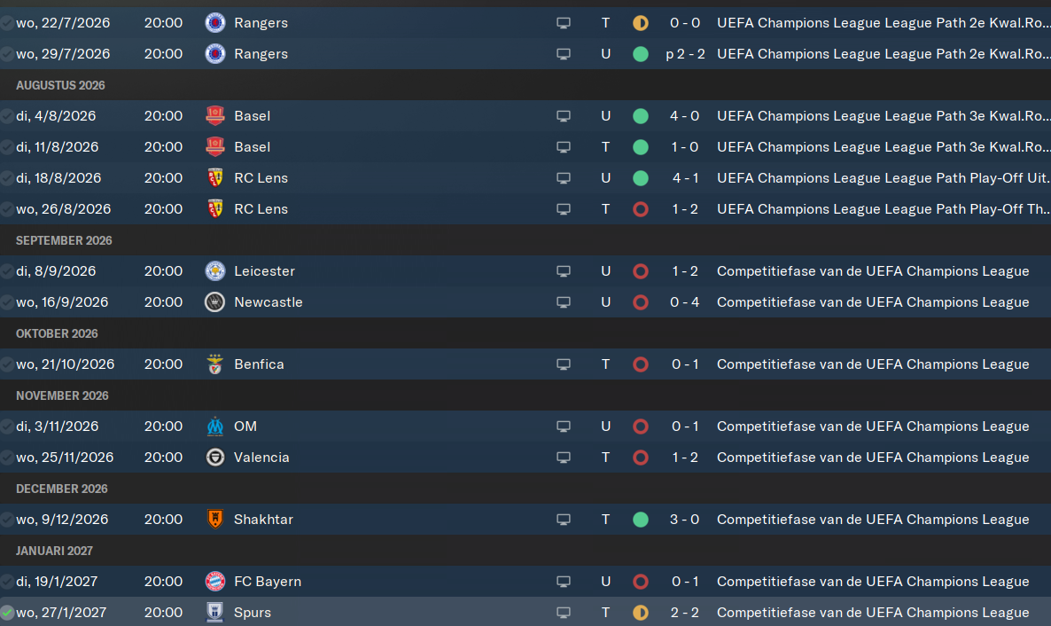Viewport: 1051px width, 626px height.
Task: Open the Champions League competition on Spurs row
Action: (873, 613)
